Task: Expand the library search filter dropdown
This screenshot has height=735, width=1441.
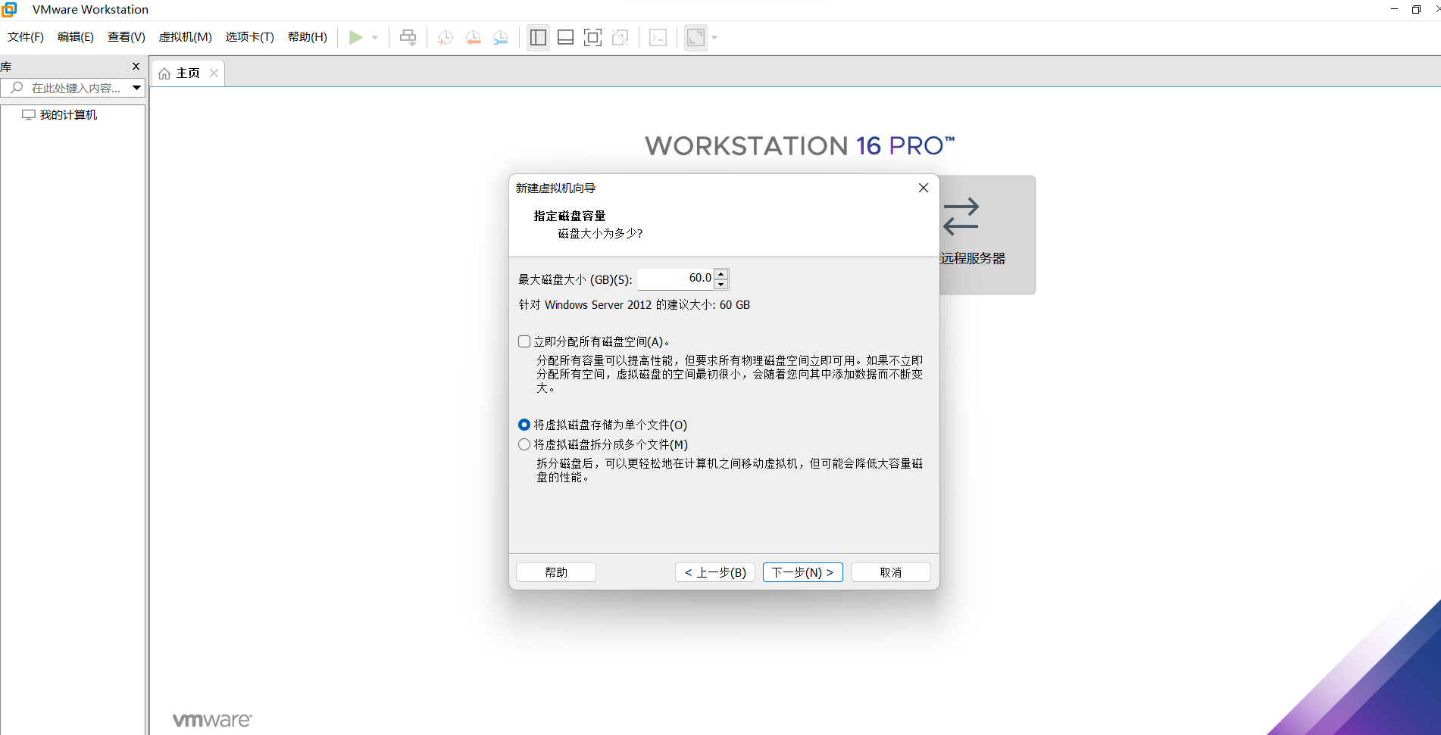Action: tap(137, 88)
